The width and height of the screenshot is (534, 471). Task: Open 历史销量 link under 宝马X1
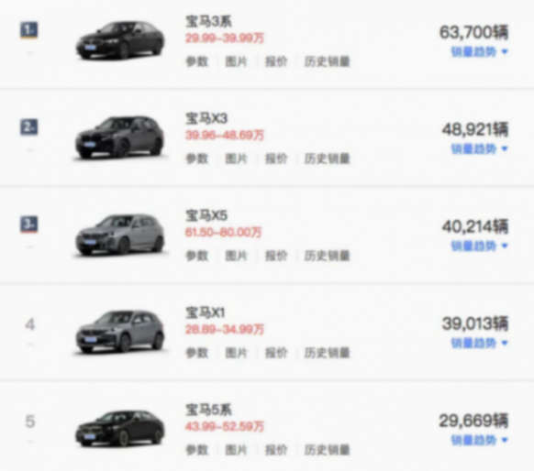point(327,353)
